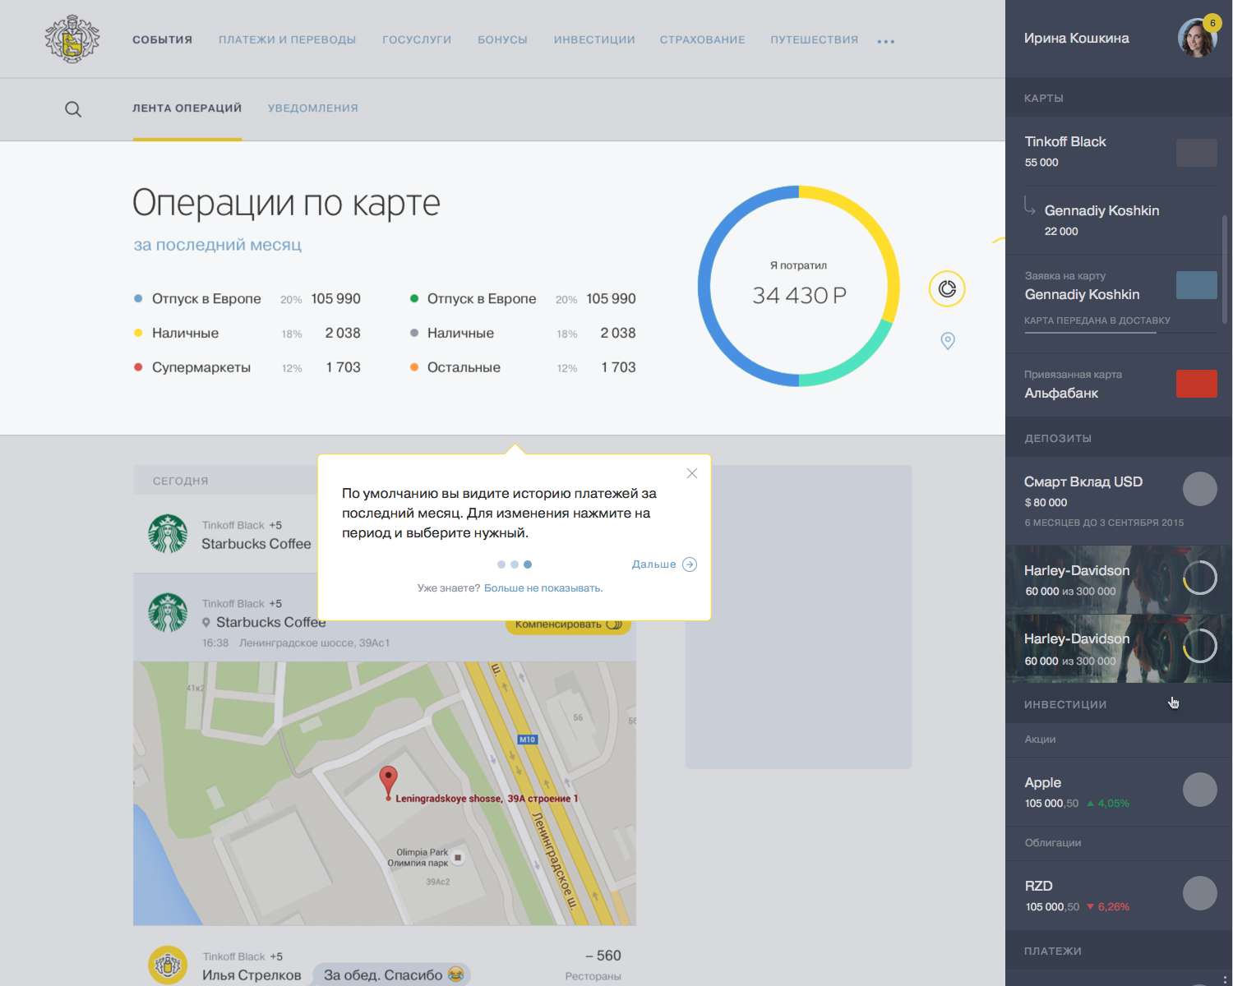The width and height of the screenshot is (1233, 986).
Task: Change period 'за последний месяц'
Action: 218,245
